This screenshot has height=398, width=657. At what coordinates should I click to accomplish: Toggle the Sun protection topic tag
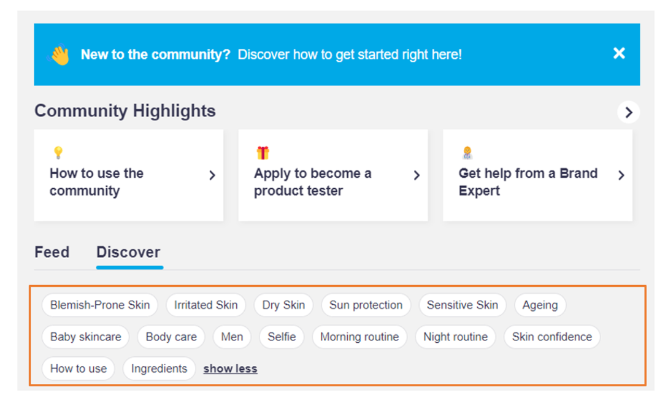coord(366,305)
